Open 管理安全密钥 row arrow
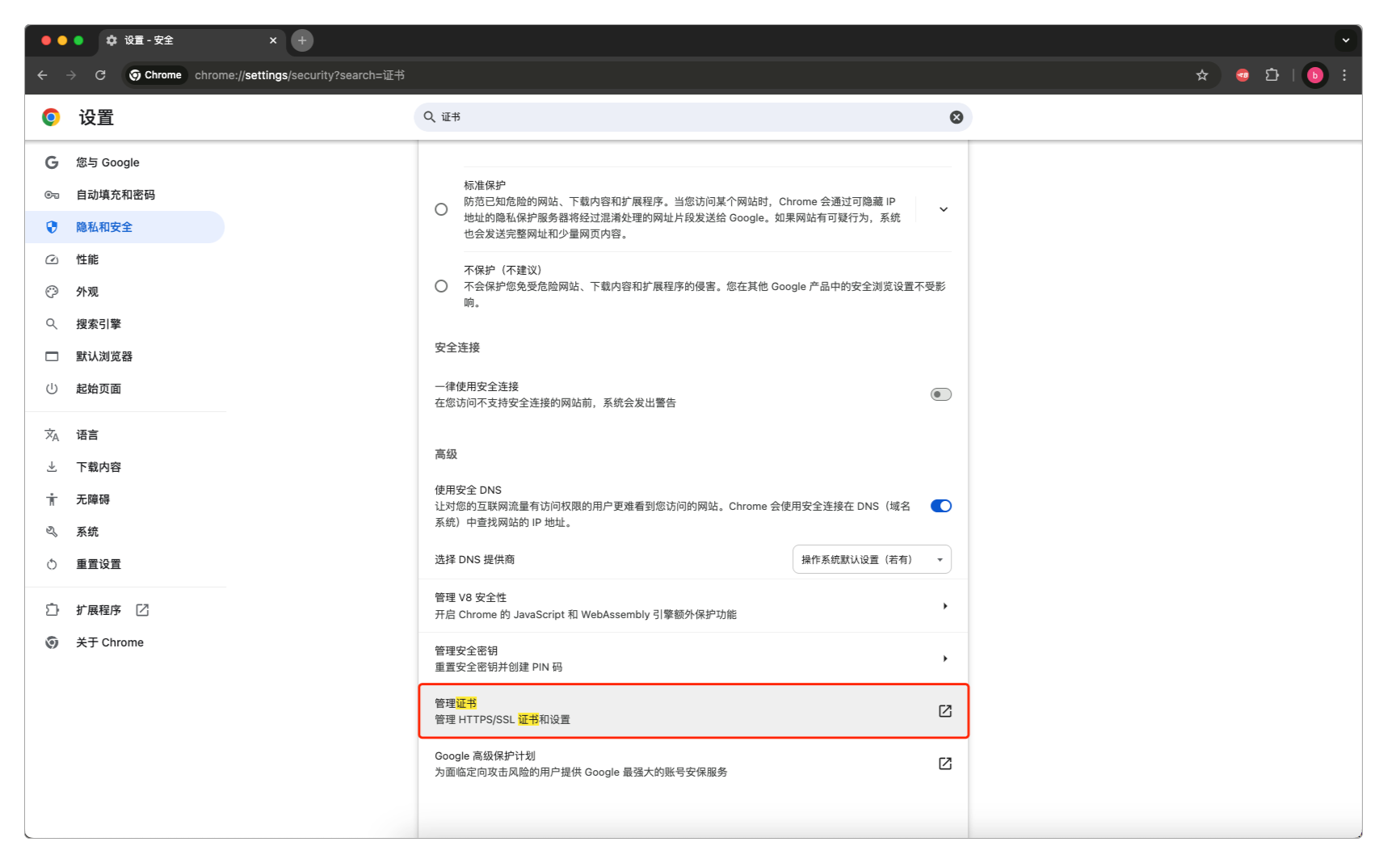Viewport: 1387px width, 863px height. coord(945,659)
